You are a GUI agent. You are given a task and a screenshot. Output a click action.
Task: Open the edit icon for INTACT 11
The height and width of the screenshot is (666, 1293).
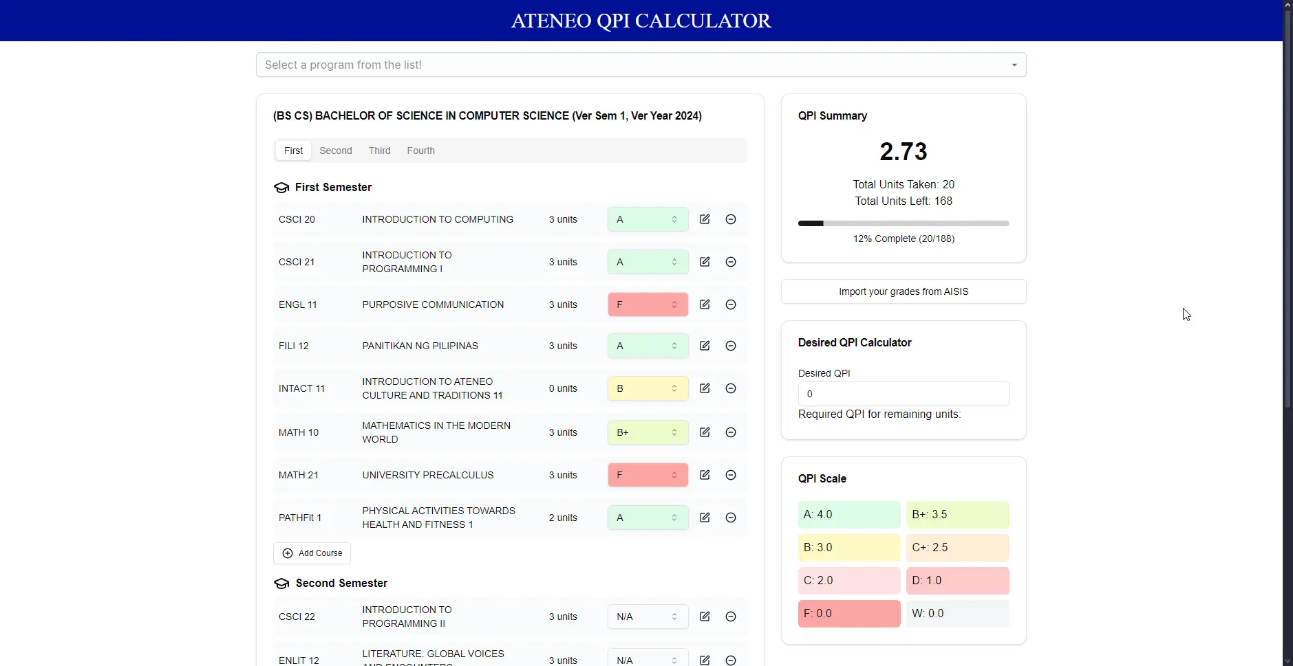705,388
